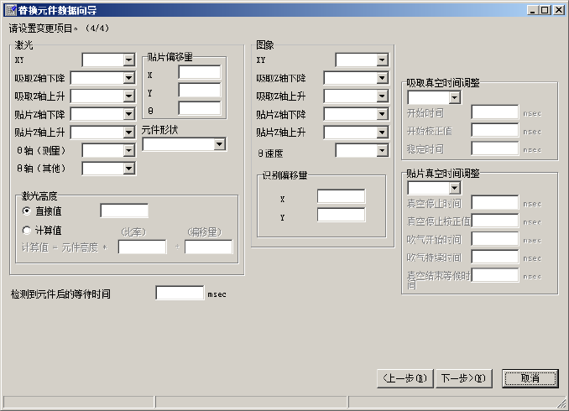
Task: Click the 吹气开始时间 input field
Action: click(495, 238)
